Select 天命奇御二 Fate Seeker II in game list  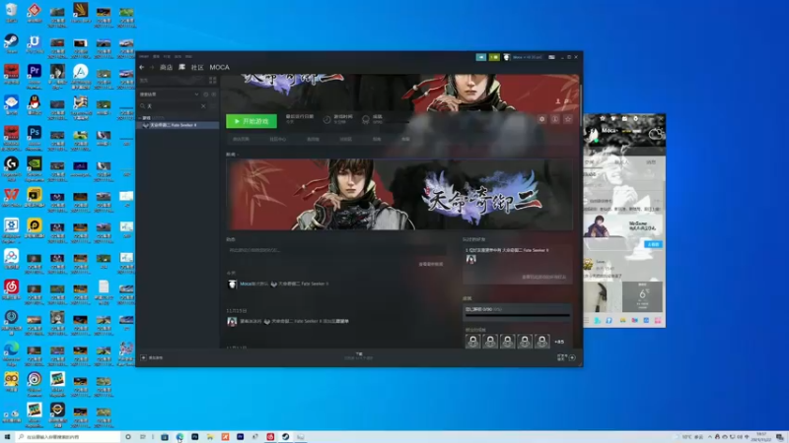(x=179, y=125)
